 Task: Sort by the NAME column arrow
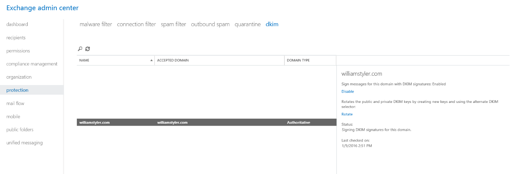151,60
